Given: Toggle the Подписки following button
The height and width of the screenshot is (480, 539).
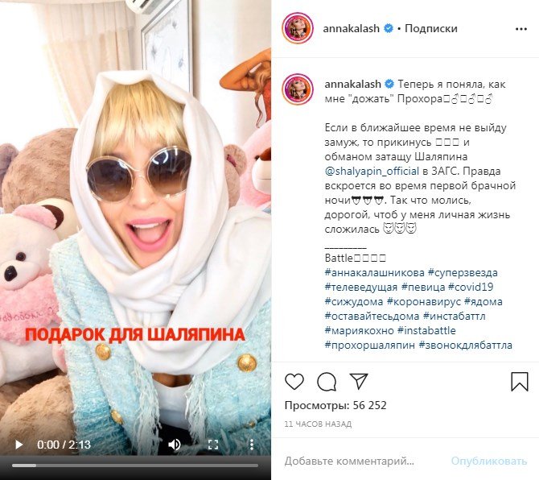Looking at the screenshot, I should 431,28.
